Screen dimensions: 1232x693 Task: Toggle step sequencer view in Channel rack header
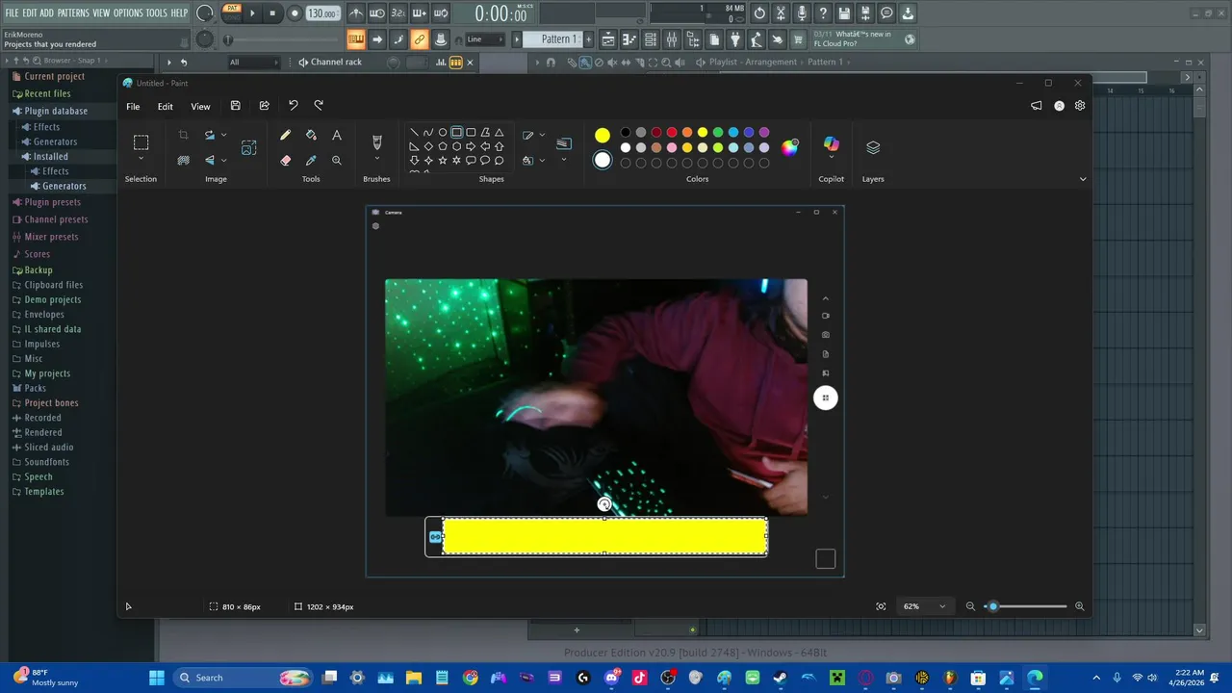[x=456, y=63]
